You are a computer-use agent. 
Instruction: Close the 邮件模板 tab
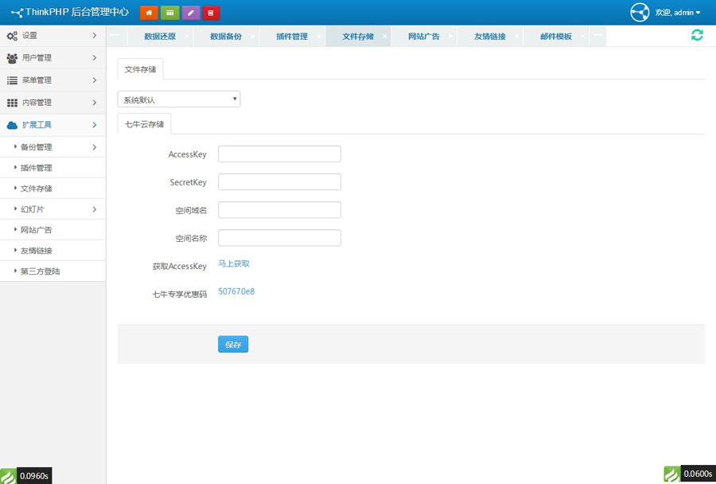(582, 37)
